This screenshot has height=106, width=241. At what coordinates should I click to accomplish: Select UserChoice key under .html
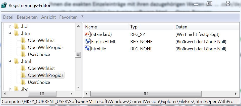[39, 82]
